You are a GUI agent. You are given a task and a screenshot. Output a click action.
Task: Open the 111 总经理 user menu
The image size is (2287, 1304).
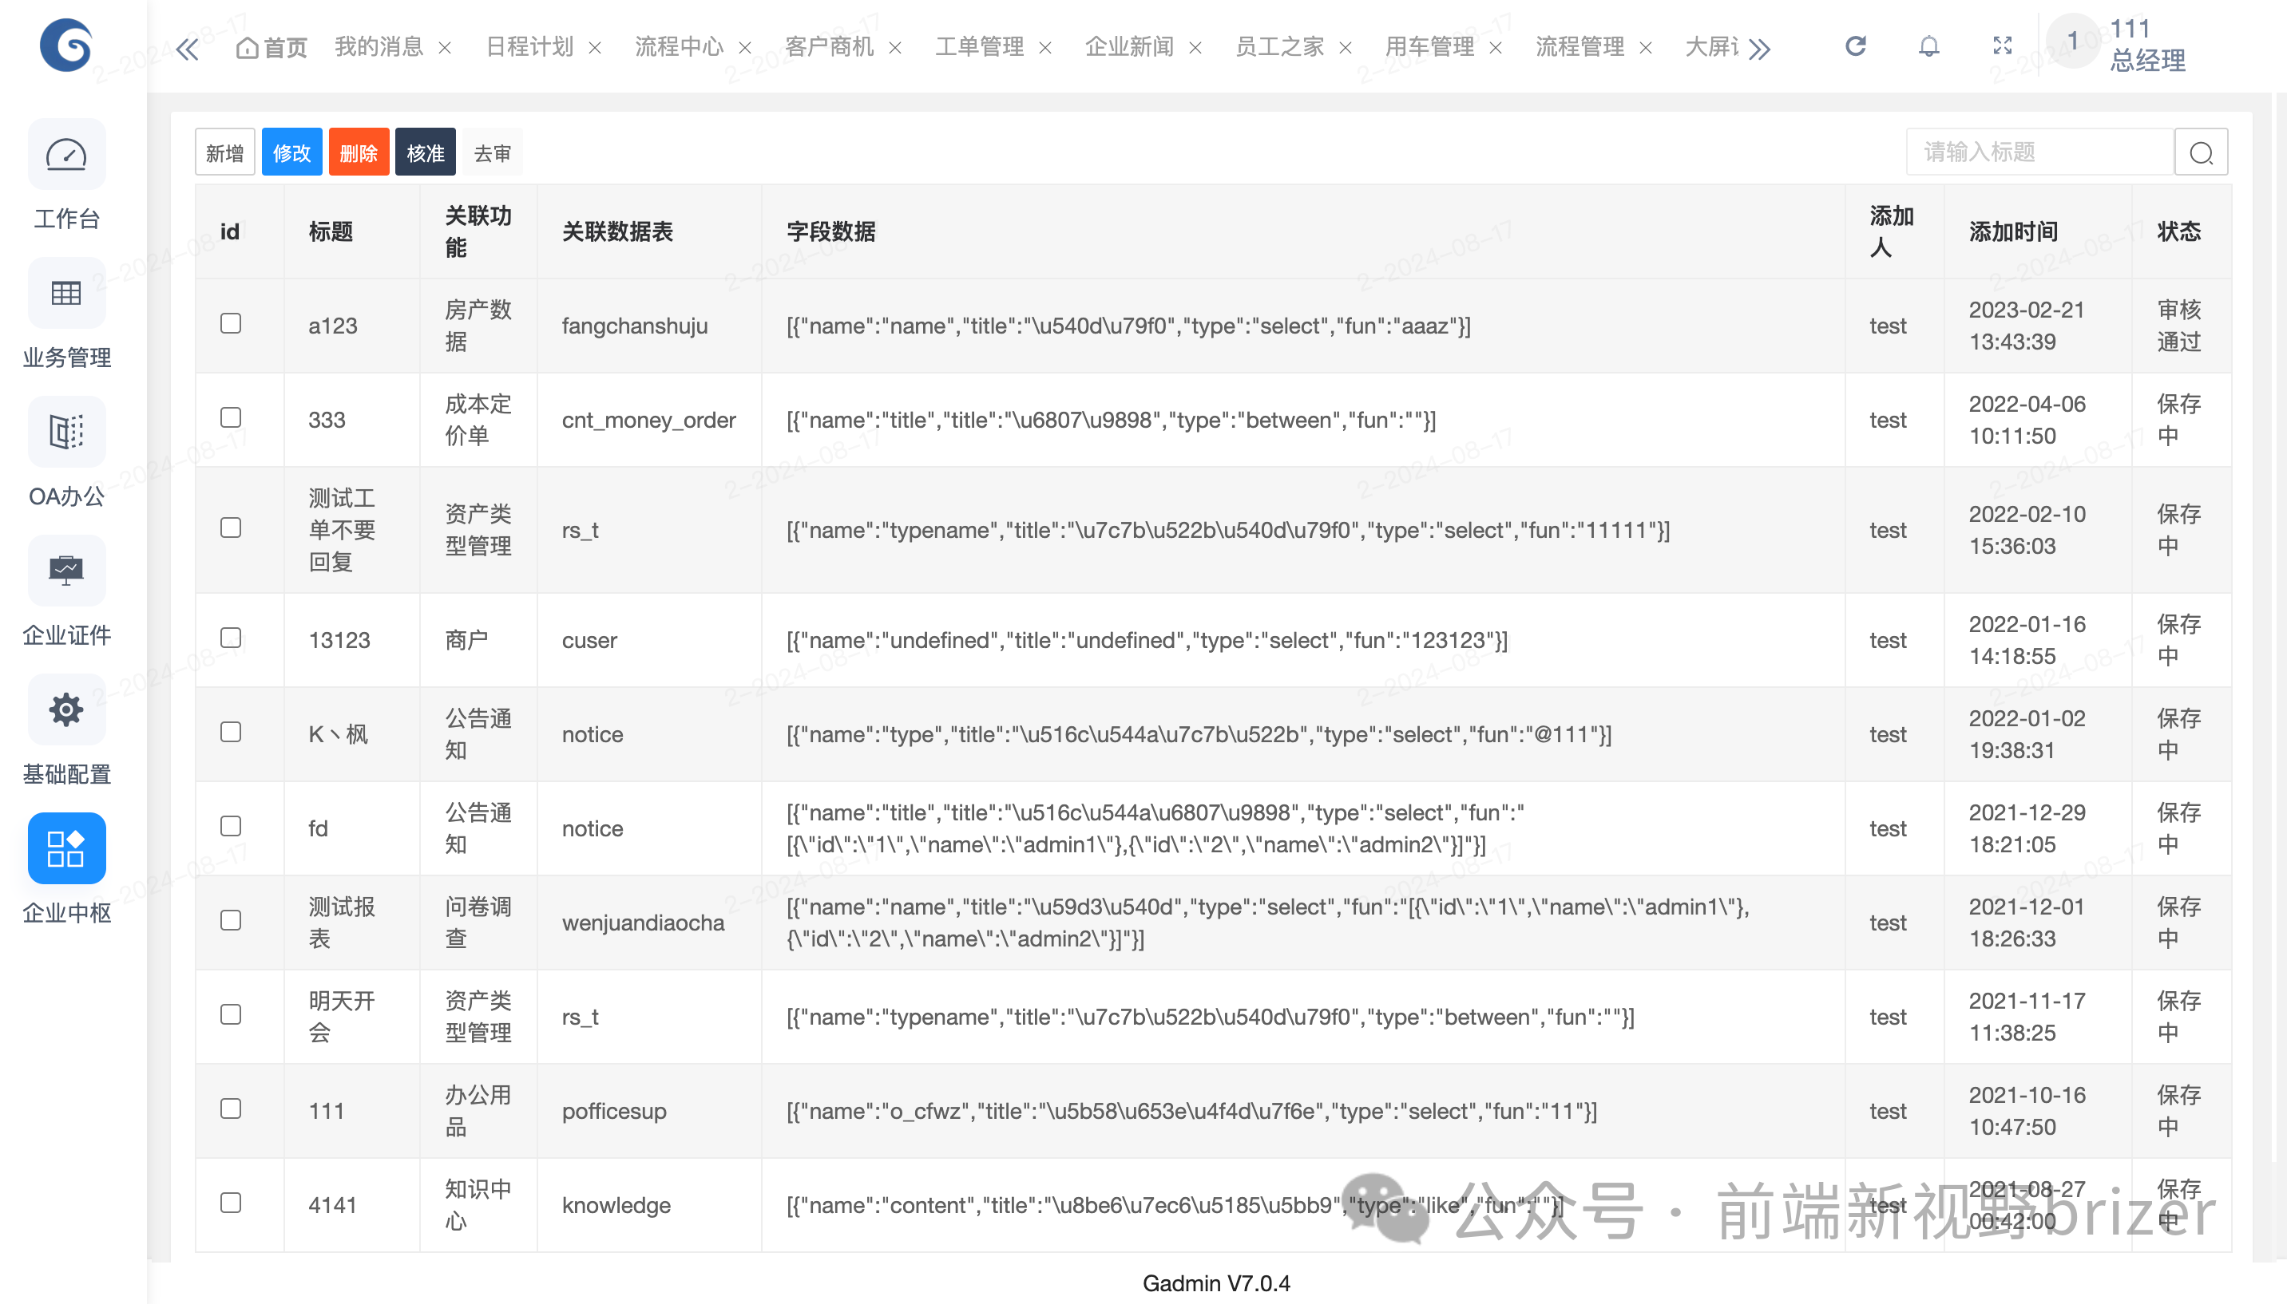[x=2146, y=45]
